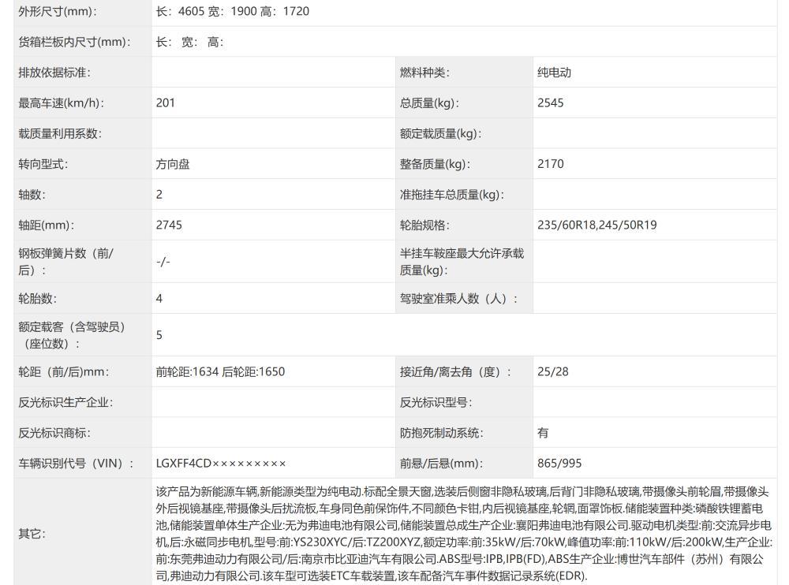
Task: Click the 载质量利用系数 label
Action: point(60,134)
